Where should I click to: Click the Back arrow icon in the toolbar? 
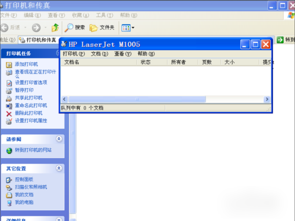click(4, 28)
